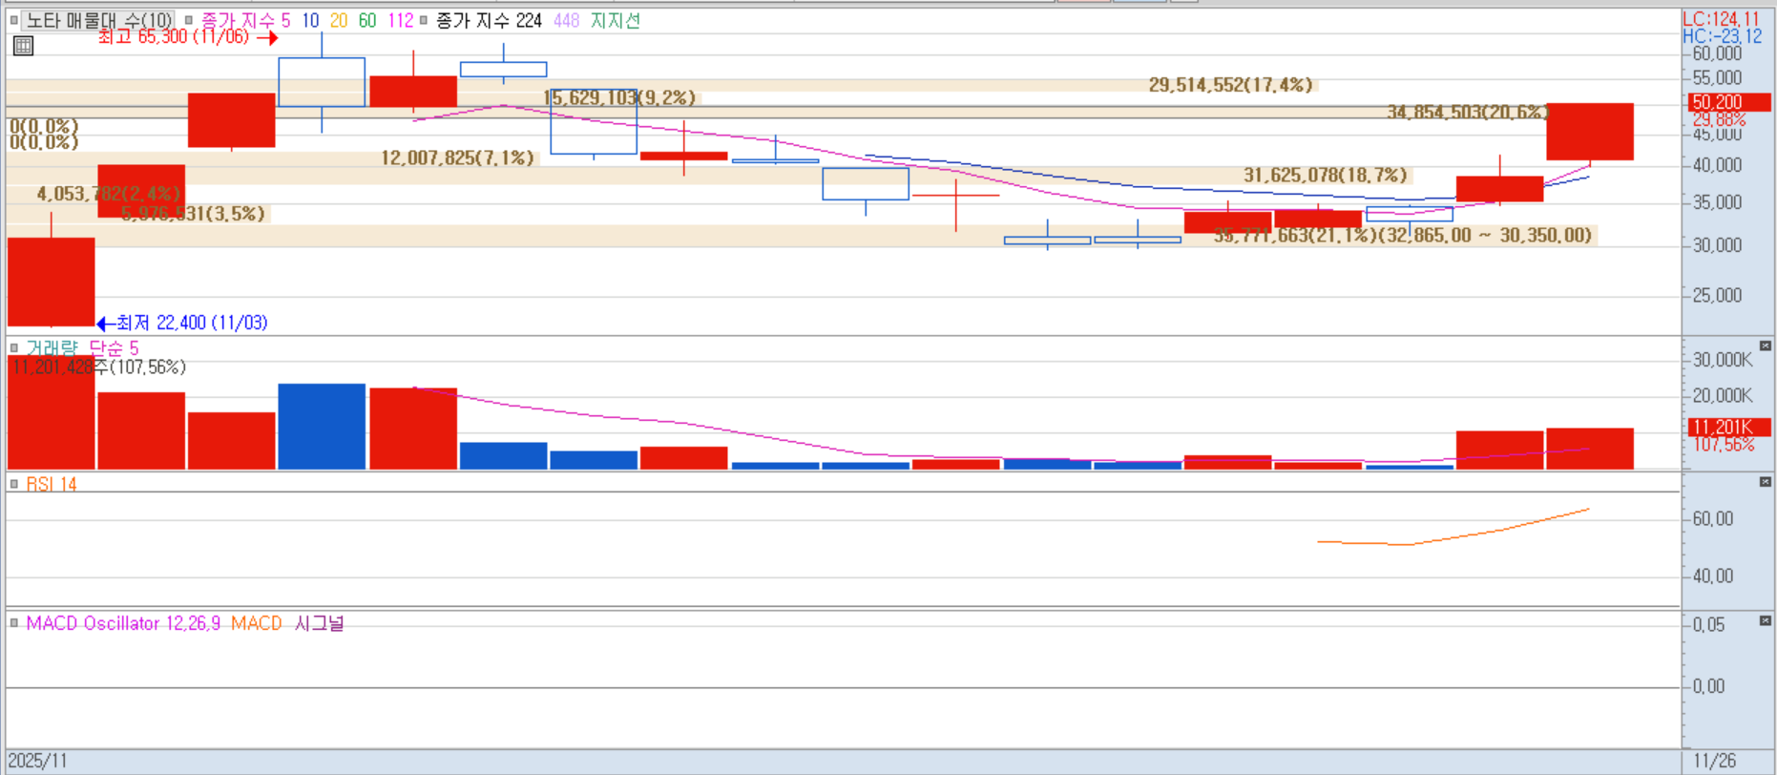The height and width of the screenshot is (775, 1777).
Task: Click the 34,854,503(20,6%) volume profile label
Action: 1467,112
